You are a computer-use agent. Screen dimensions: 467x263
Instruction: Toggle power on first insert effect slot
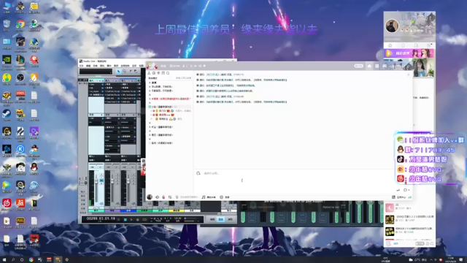pyautogui.click(x=103, y=85)
